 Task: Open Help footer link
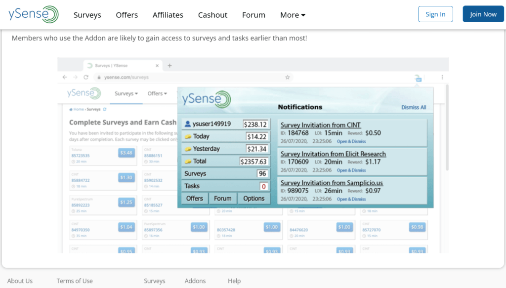coord(234,281)
